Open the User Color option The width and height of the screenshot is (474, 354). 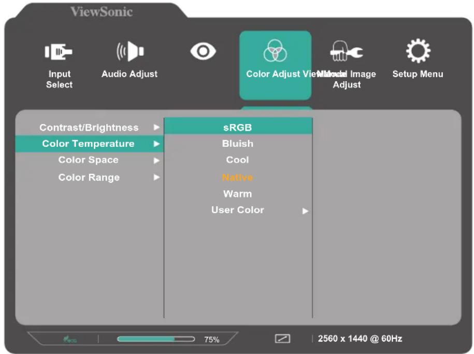238,210
